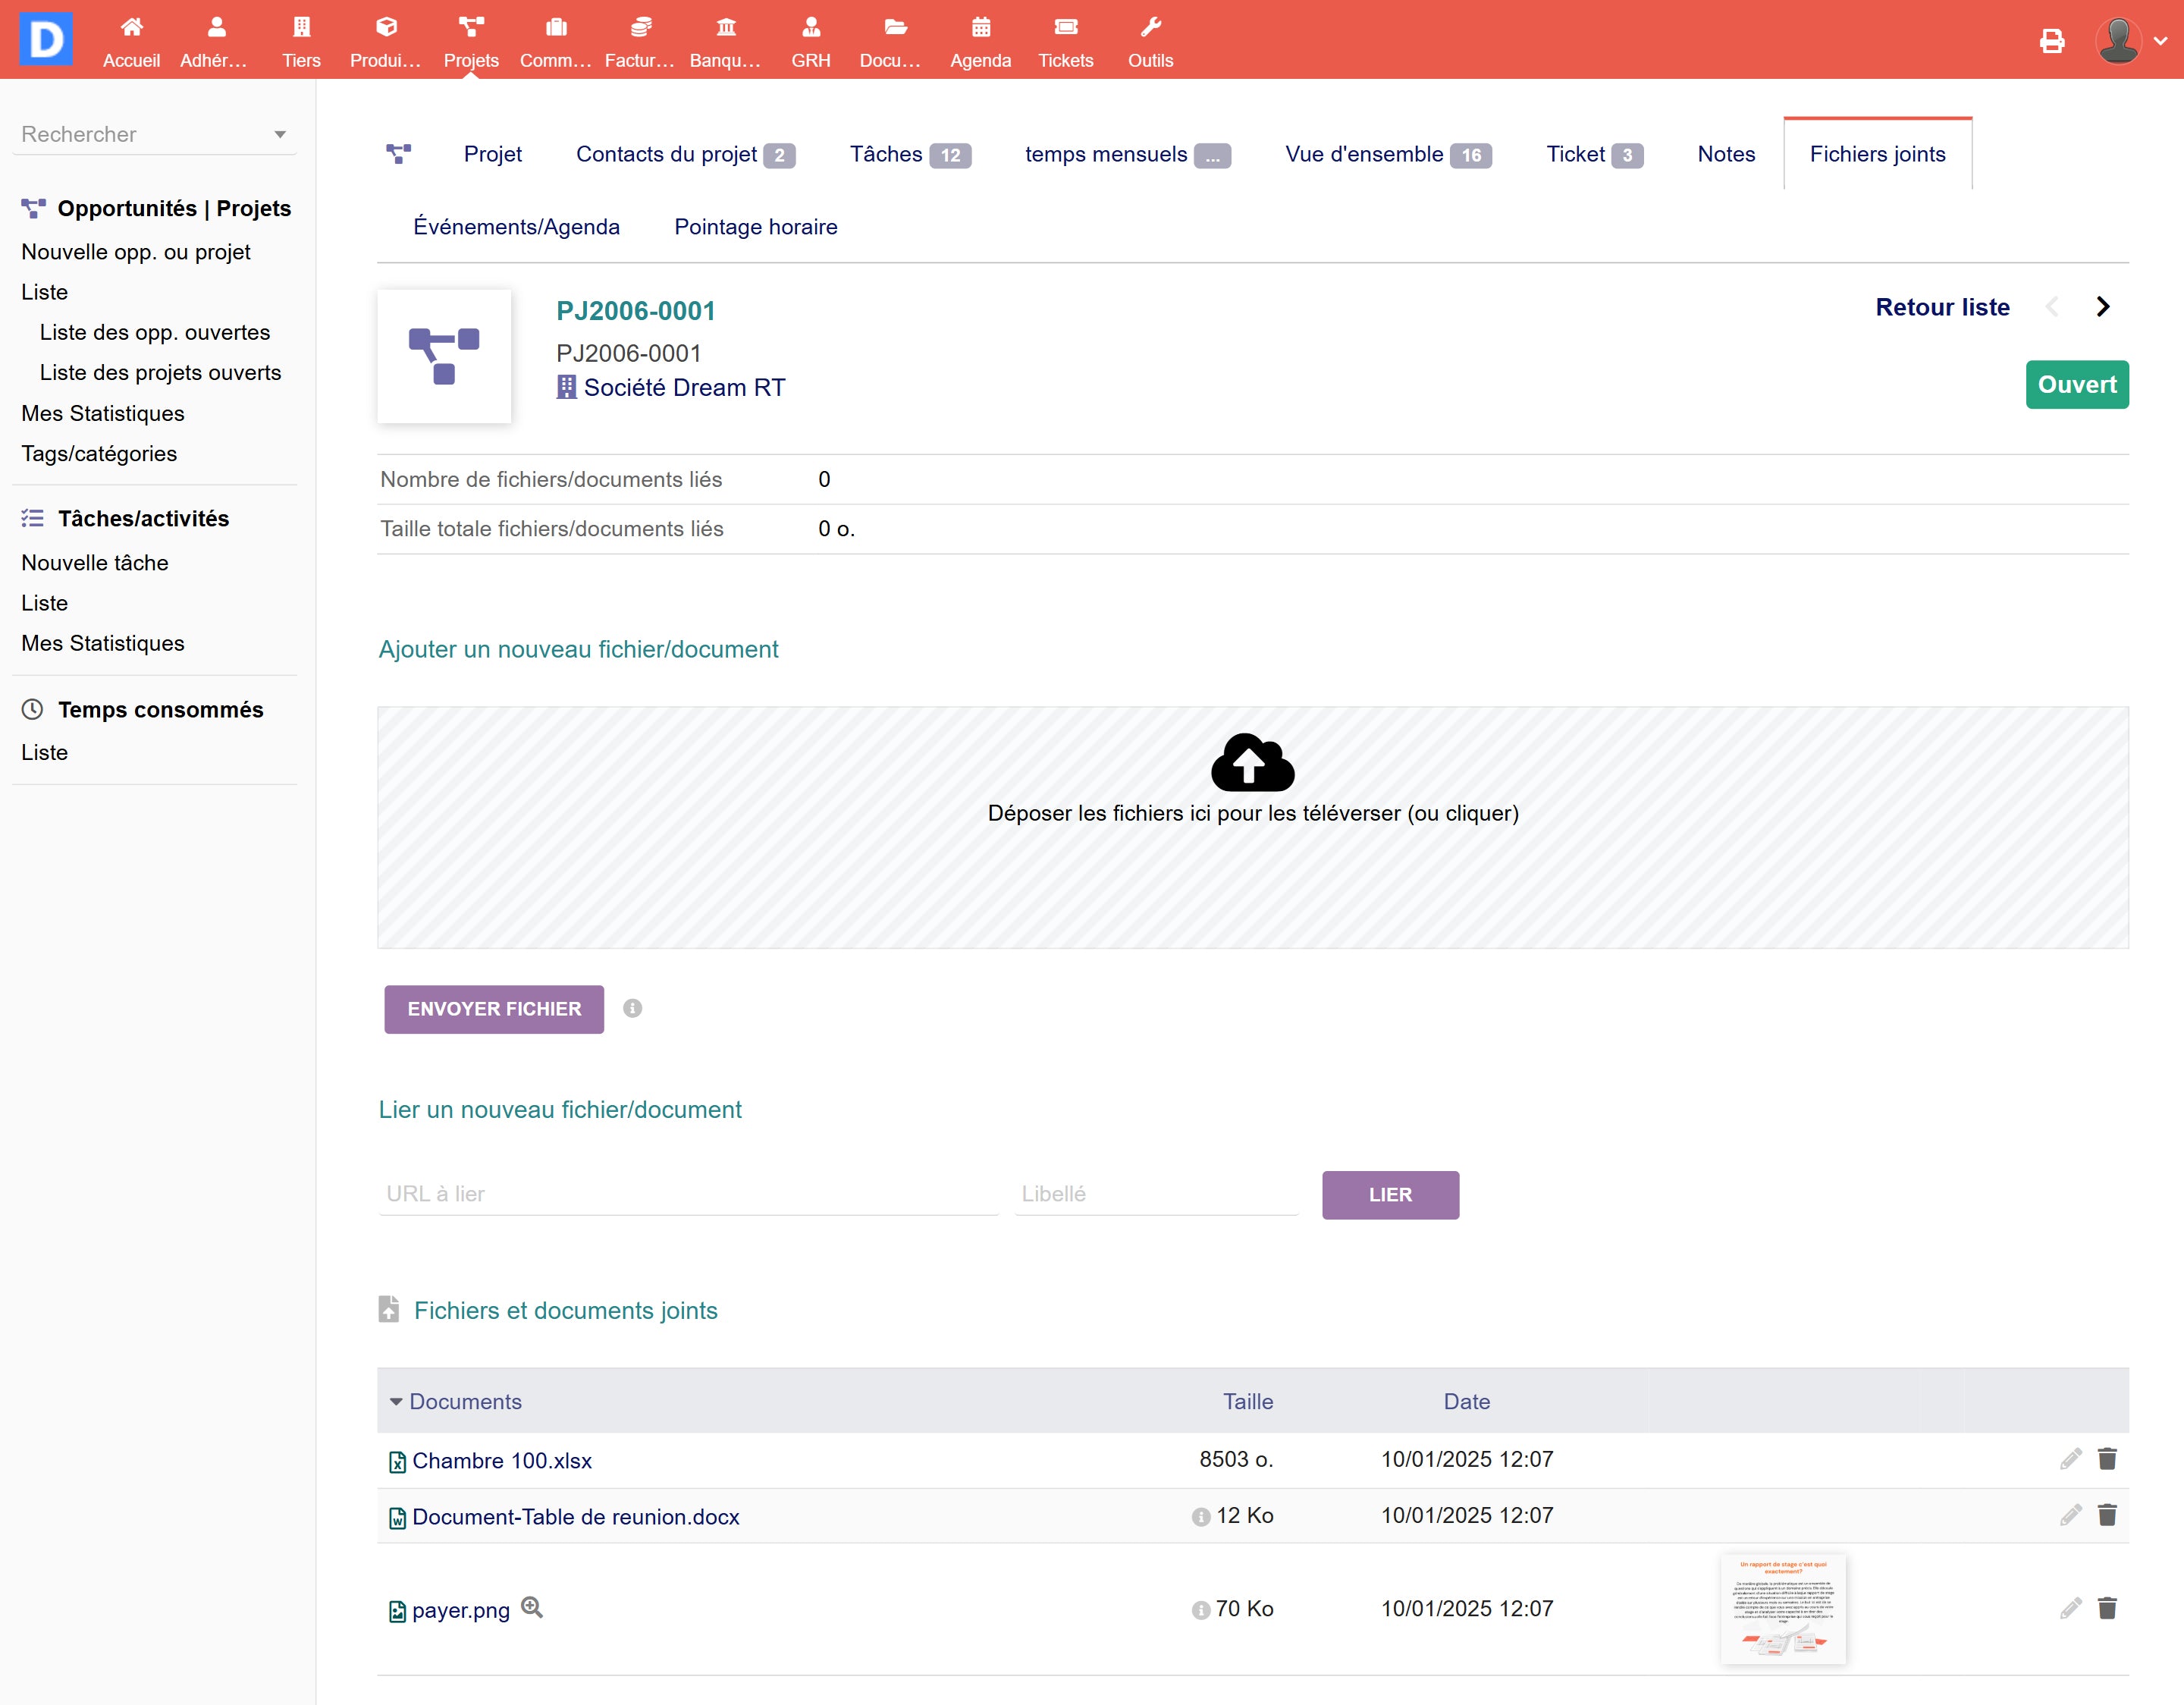Click the print icon in header
This screenshot has height=1705, width=2184.
pos(2051,41)
